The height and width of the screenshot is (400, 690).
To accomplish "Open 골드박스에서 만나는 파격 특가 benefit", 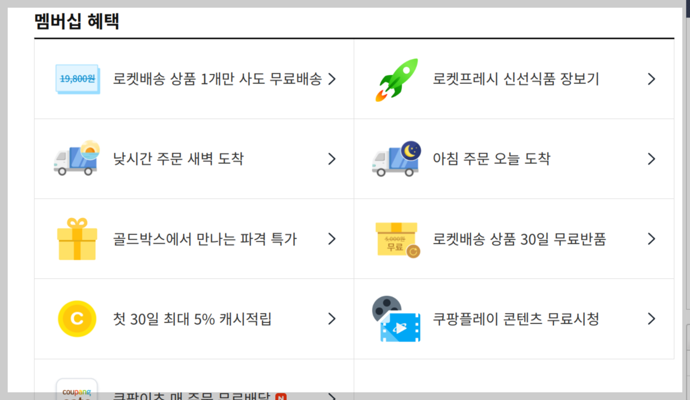I will tap(194, 239).
